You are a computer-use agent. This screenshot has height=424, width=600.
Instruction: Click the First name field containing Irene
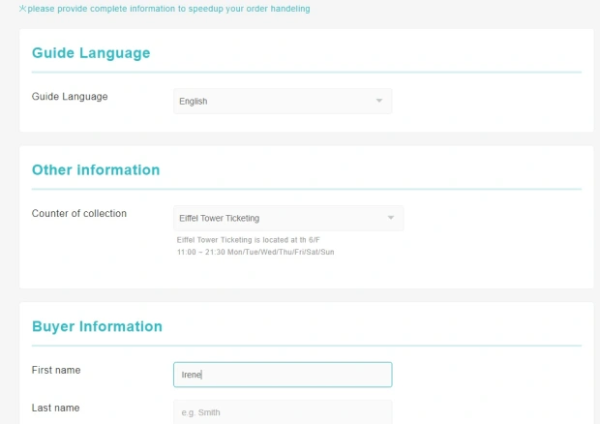point(283,375)
